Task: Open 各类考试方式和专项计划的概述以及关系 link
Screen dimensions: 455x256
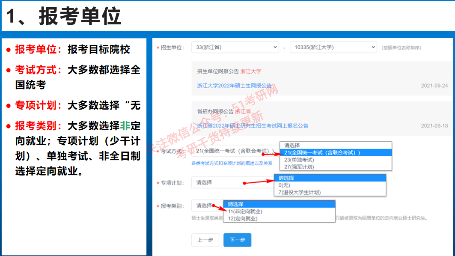Action: point(232,164)
